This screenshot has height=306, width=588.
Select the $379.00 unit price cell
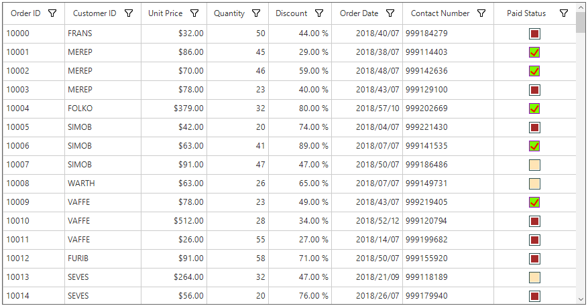tap(174, 108)
